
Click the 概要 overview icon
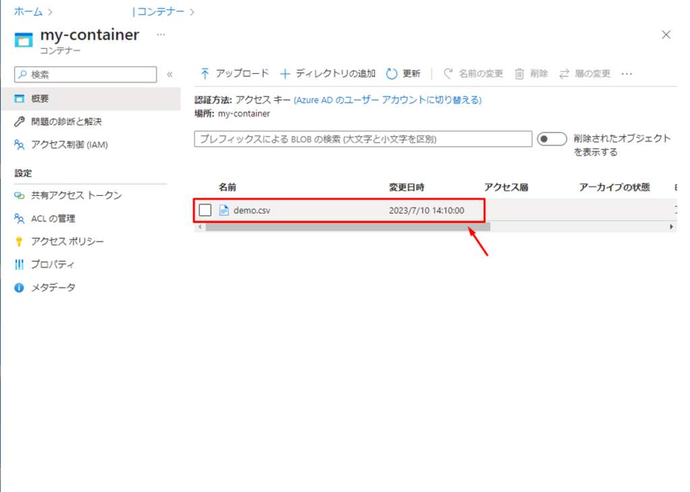coord(20,98)
